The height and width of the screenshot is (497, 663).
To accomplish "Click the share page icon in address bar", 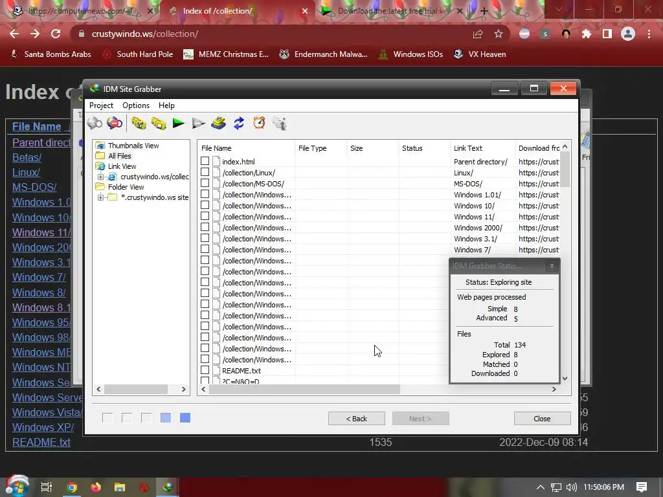I will [x=478, y=34].
